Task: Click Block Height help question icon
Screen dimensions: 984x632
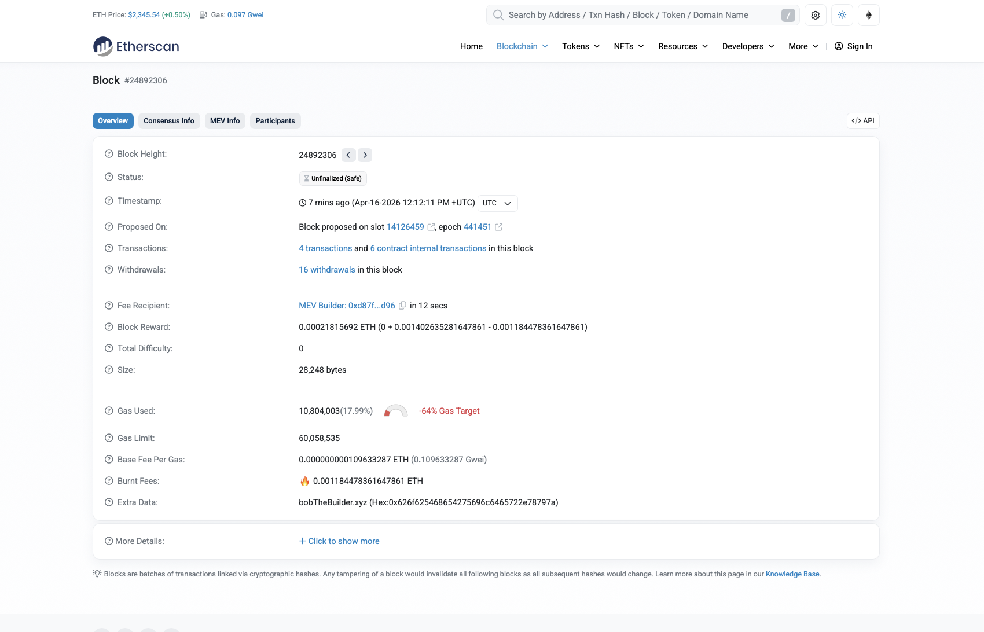Action: click(109, 154)
